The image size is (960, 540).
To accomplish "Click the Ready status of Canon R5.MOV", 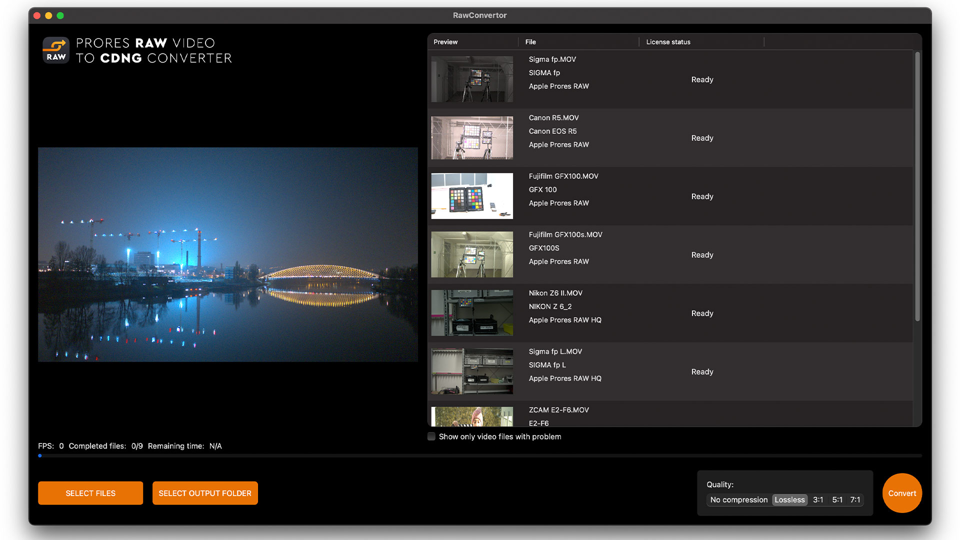I will pyautogui.click(x=702, y=138).
